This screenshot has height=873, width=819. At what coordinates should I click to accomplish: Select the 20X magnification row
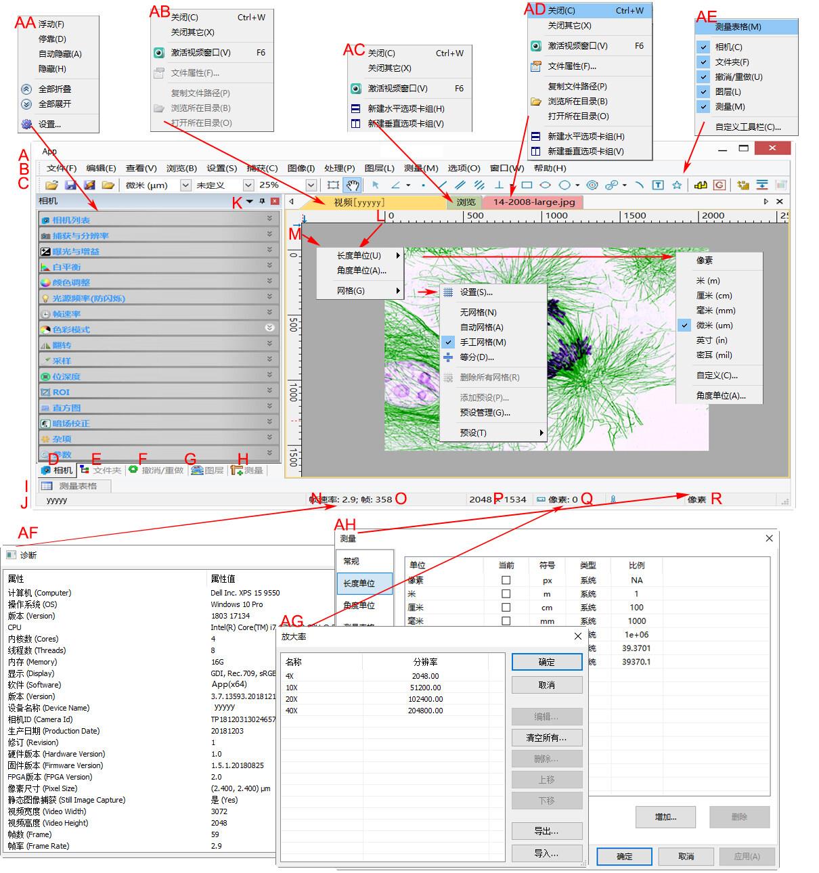coord(392,699)
